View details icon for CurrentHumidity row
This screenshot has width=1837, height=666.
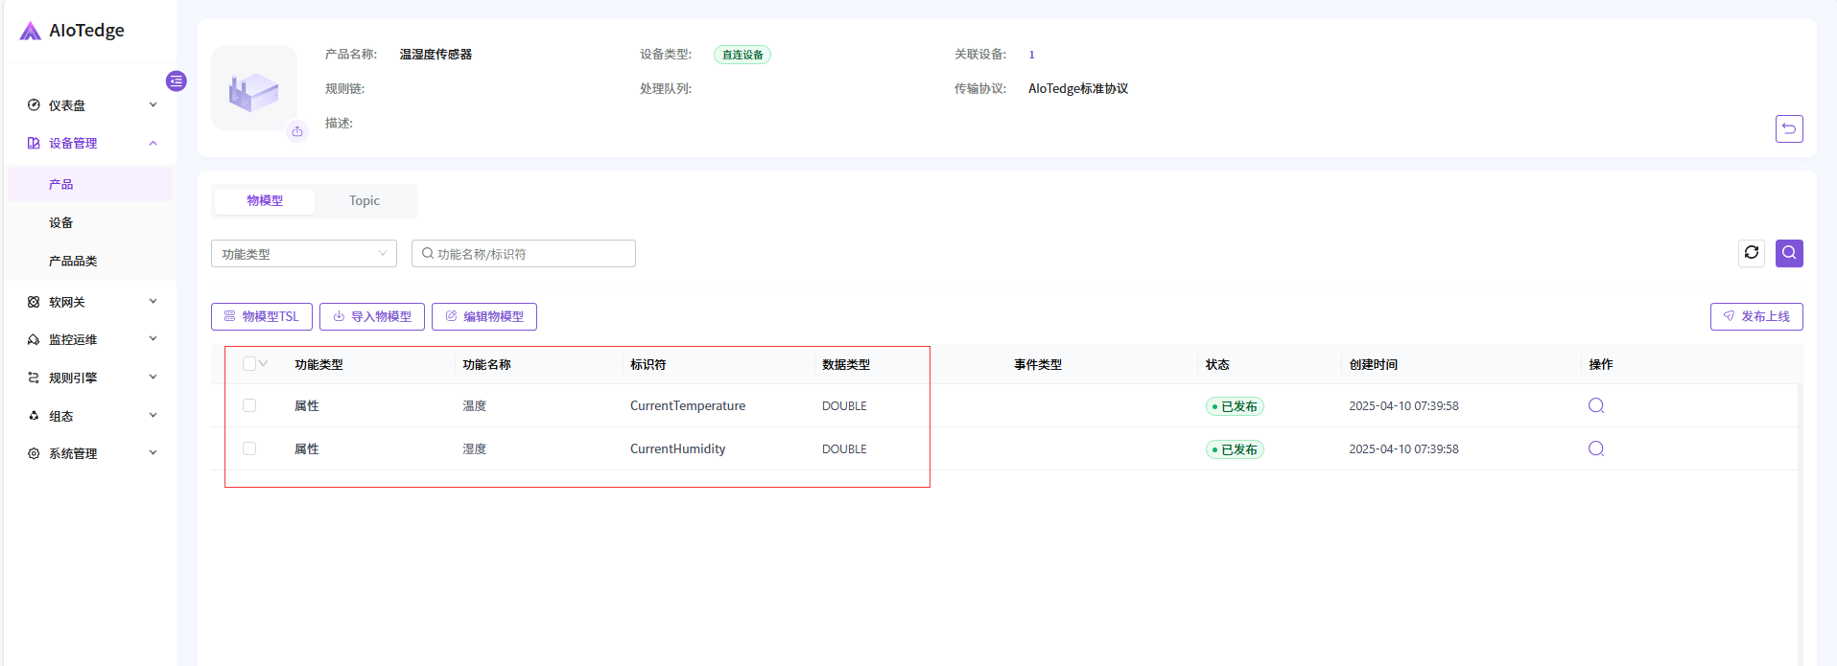tap(1595, 448)
